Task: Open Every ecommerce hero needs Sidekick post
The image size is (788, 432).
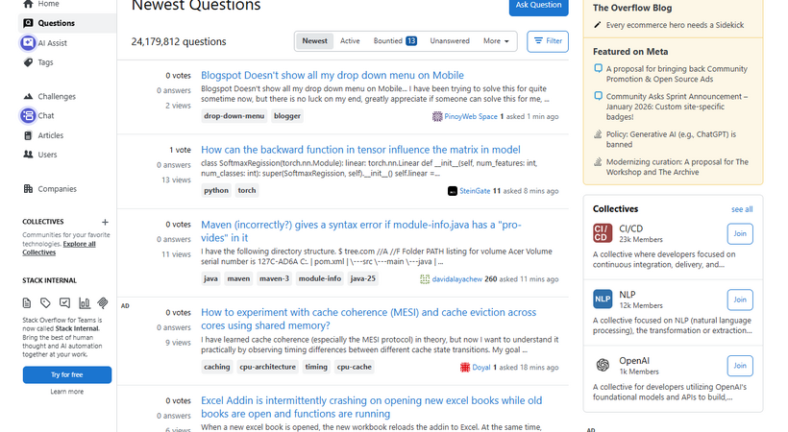Action: click(x=675, y=25)
